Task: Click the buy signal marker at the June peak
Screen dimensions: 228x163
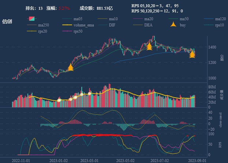Action: point(149,46)
